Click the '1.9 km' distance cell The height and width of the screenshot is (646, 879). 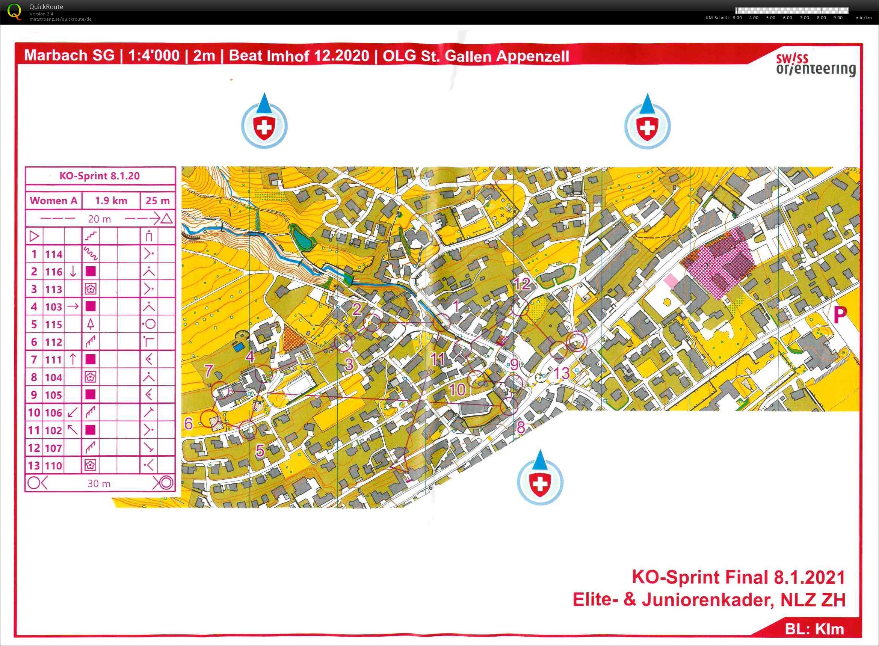tap(111, 201)
